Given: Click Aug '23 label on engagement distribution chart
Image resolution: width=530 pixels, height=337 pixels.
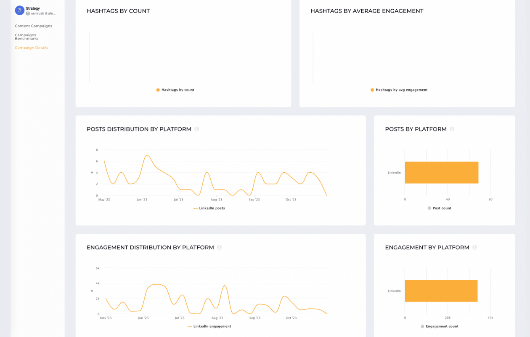Looking at the screenshot, I should (217, 318).
